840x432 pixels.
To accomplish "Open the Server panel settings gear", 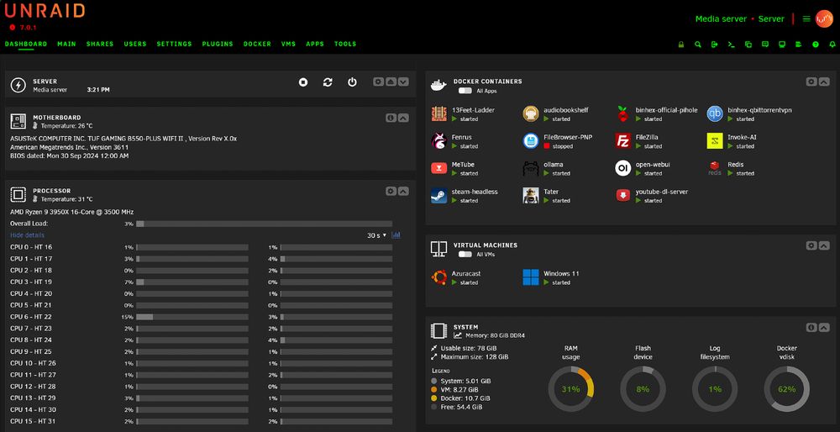I will point(379,82).
